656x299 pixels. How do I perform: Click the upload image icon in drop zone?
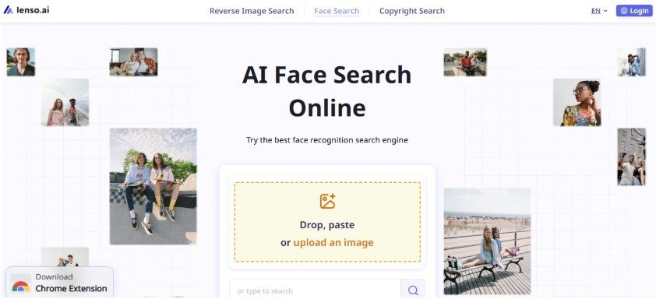tap(327, 201)
